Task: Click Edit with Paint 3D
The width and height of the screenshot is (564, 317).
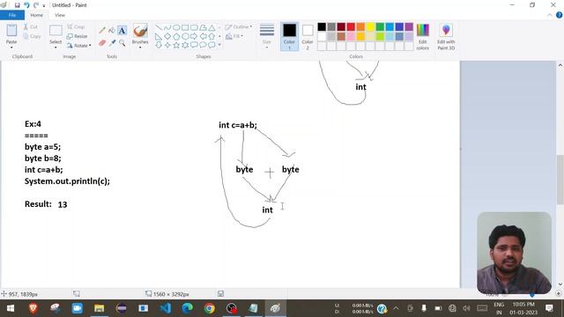Action: tap(446, 37)
